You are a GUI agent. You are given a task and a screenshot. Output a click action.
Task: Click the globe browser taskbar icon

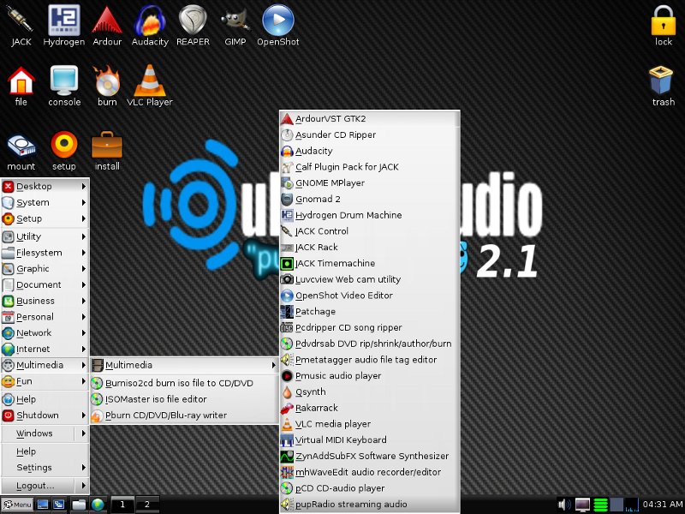[x=98, y=505]
